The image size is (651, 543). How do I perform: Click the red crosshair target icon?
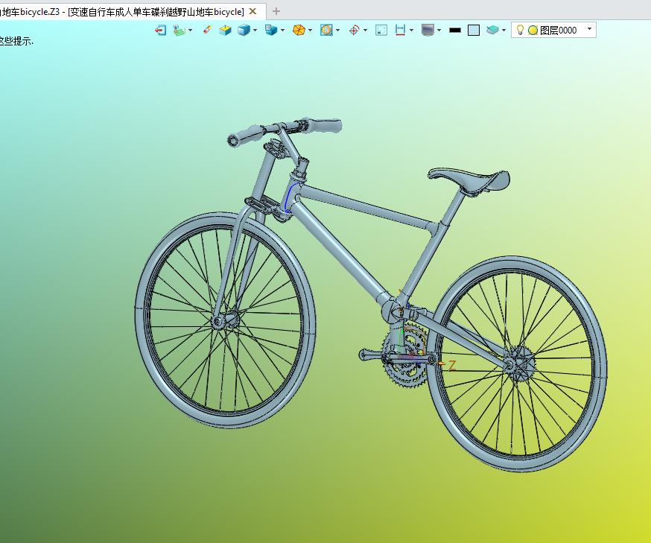click(354, 30)
